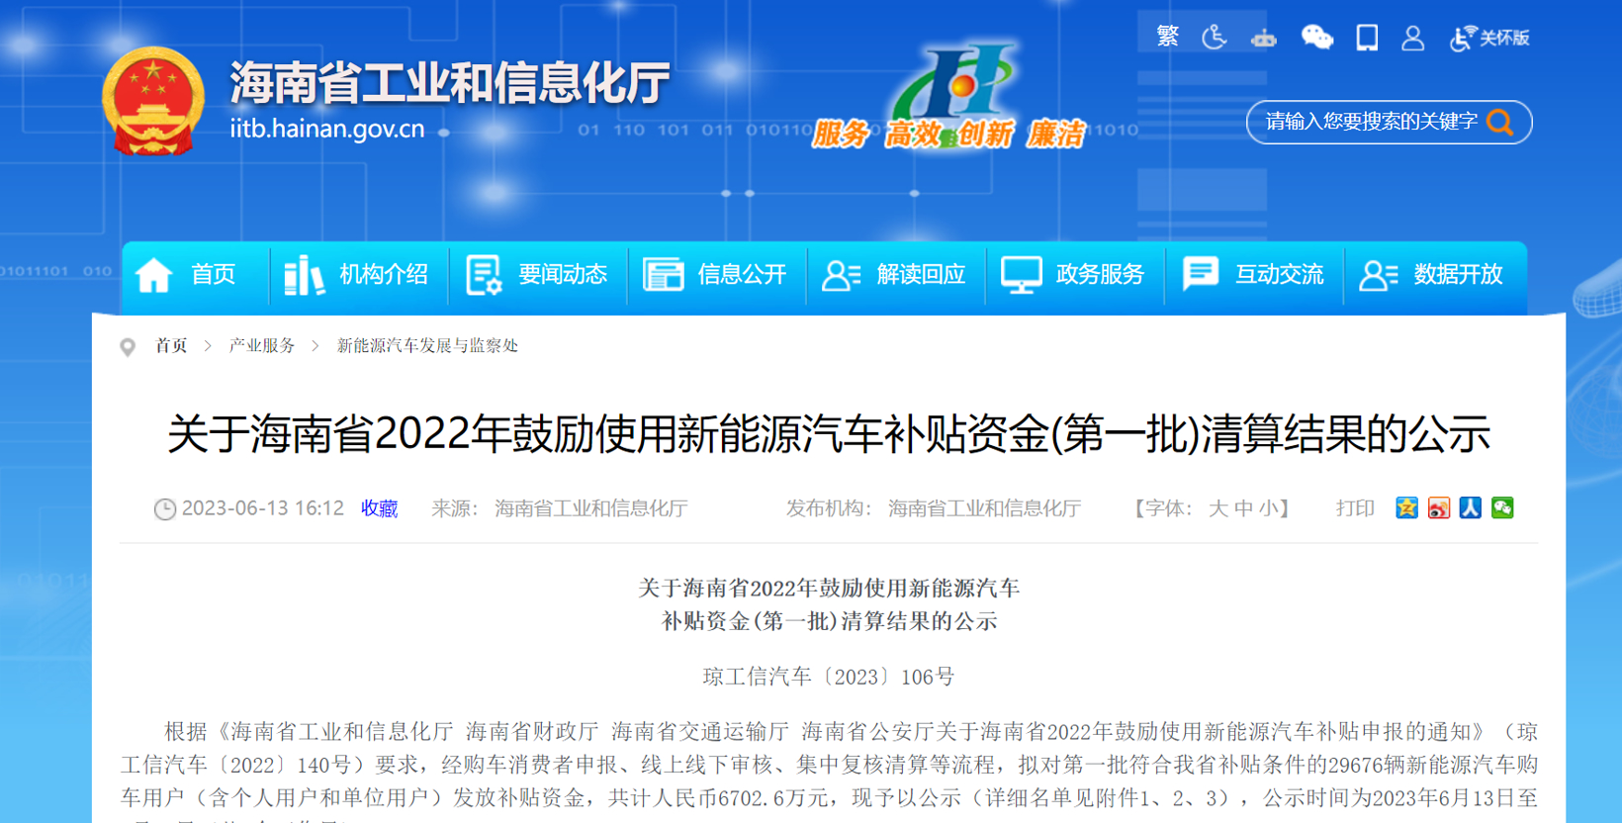Share to QQ Zone star icon
The height and width of the screenshot is (823, 1622).
click(1406, 508)
